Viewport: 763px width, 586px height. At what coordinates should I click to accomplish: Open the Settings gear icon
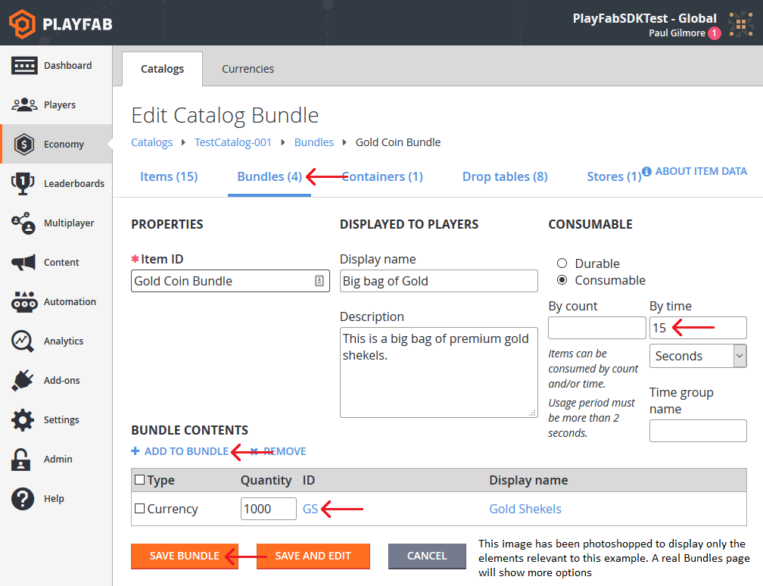(x=23, y=420)
